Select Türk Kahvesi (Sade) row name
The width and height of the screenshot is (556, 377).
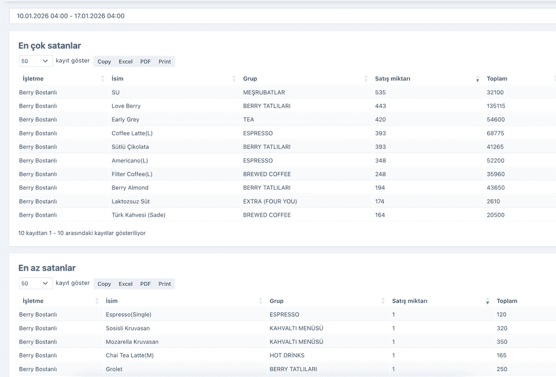pyautogui.click(x=138, y=215)
